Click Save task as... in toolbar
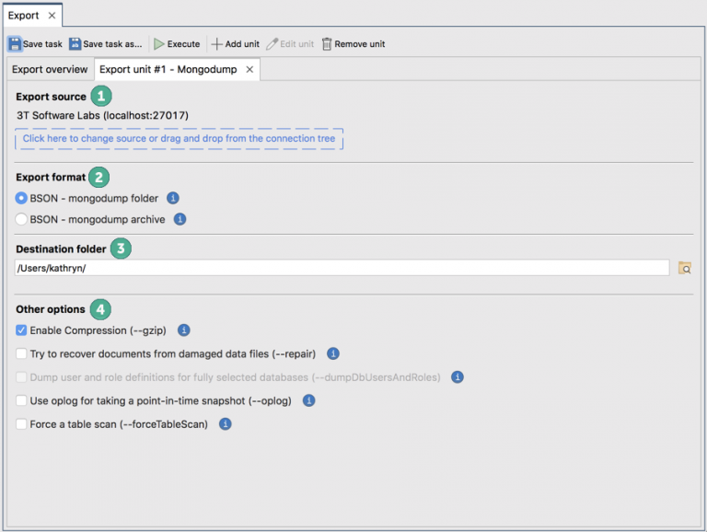The width and height of the screenshot is (707, 532). [x=75, y=44]
